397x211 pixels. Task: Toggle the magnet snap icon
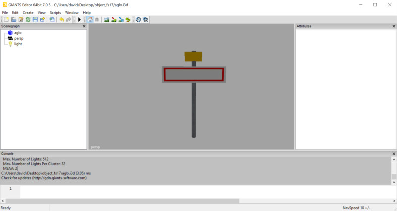tap(97, 19)
